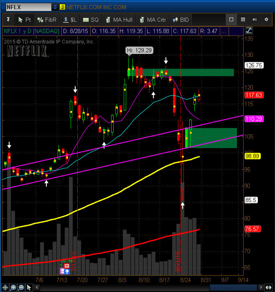Switch to four-chart grid layout
This screenshot has height=292, width=275.
coord(243,20)
